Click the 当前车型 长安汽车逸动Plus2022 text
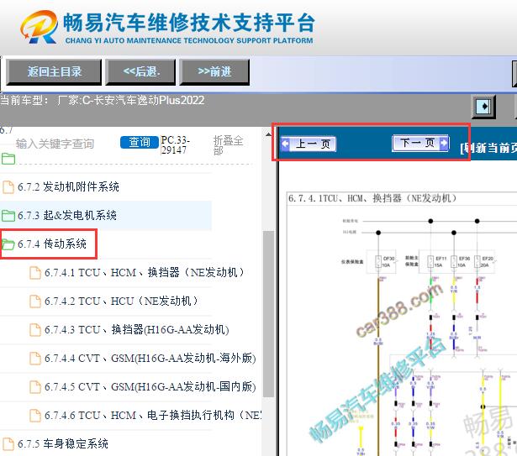517x456 pixels. click(103, 100)
